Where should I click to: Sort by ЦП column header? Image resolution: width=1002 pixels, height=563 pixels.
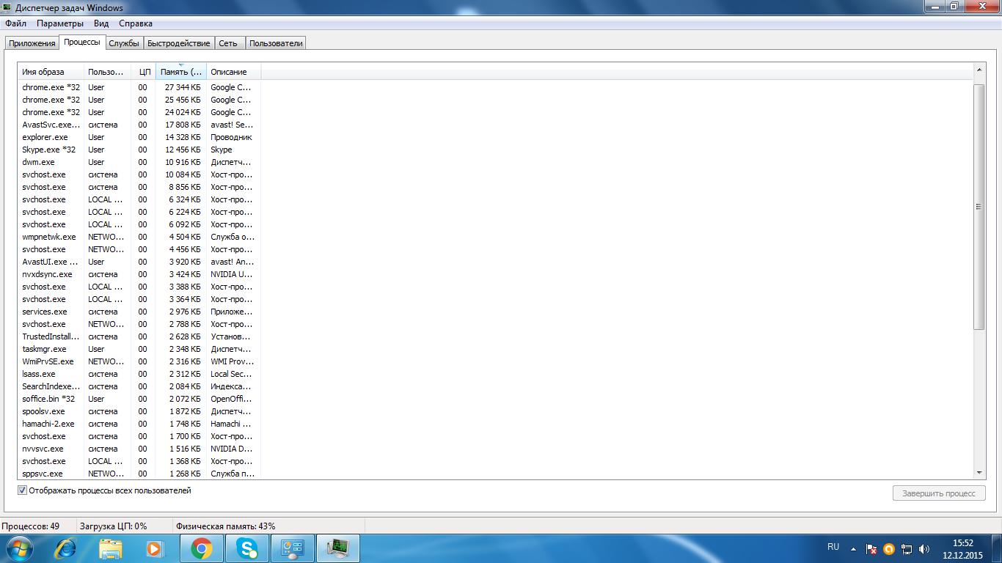(x=144, y=72)
